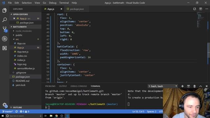Image resolution: width=210 pixels, height=118 pixels.
Task: Click the errors count in status bar
Action: coord(22,111)
